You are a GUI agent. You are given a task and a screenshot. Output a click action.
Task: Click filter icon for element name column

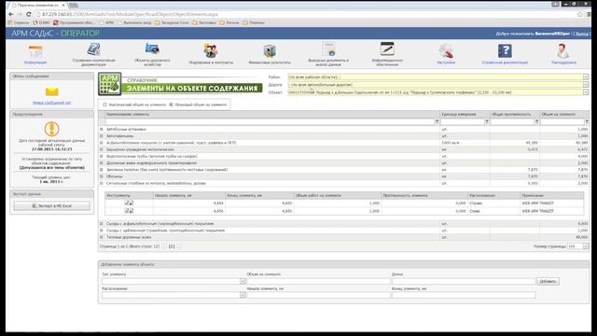coord(437,121)
